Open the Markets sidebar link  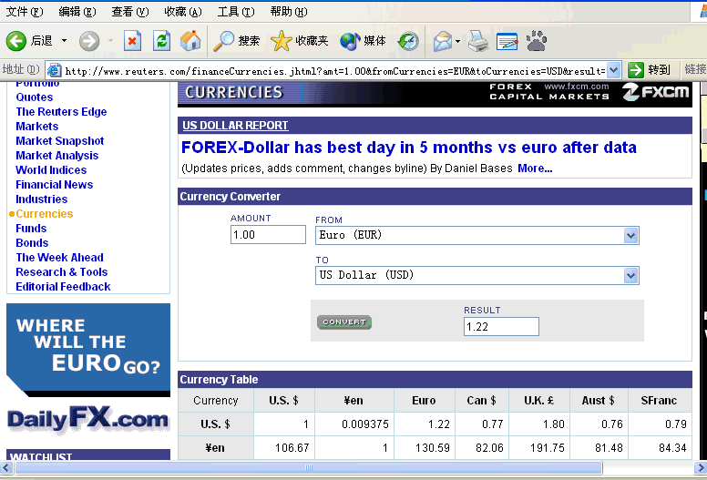pyautogui.click(x=37, y=127)
